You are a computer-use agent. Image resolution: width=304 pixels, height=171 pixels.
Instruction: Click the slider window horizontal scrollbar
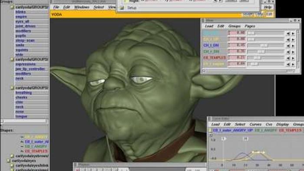[x=249, y=71]
